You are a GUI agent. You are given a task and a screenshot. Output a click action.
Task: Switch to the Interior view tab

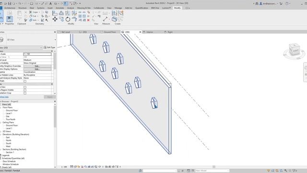tap(150, 32)
